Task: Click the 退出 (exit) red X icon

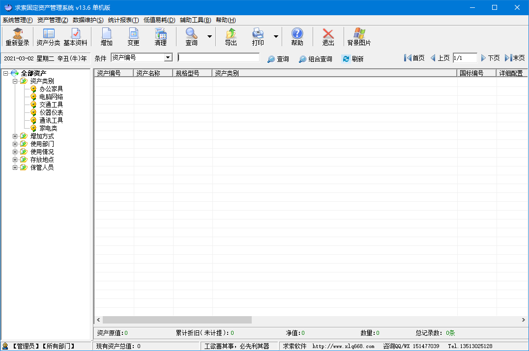Action: point(328,37)
